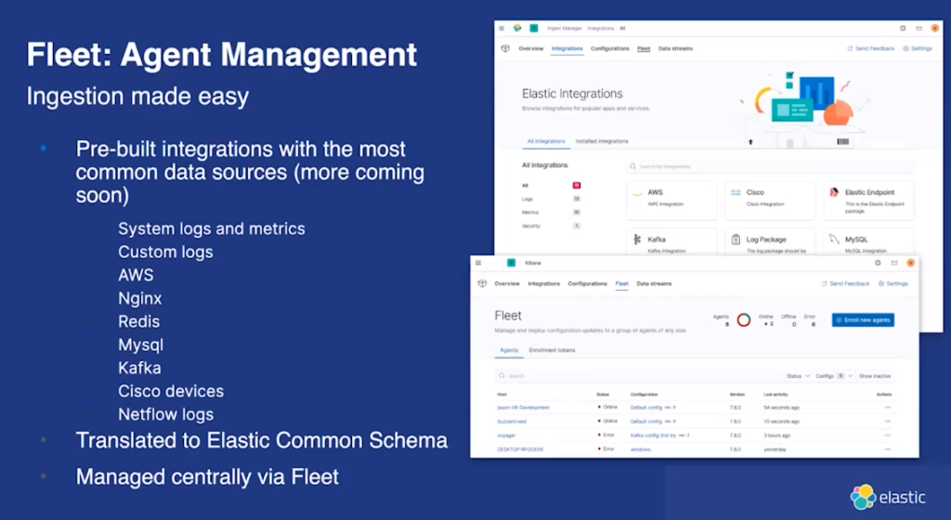Click the AWS logo icon on AWS card
This screenshot has height=520, width=951.
click(637, 193)
